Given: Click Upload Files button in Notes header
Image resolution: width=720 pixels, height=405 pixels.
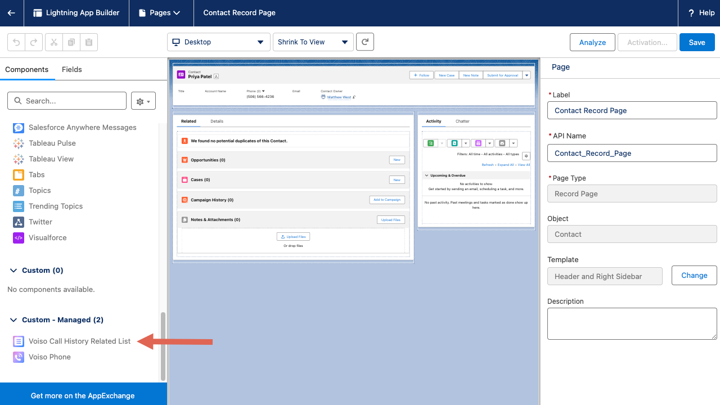Looking at the screenshot, I should point(390,220).
